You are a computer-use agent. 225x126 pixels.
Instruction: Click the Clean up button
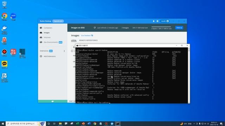pos(179,28)
